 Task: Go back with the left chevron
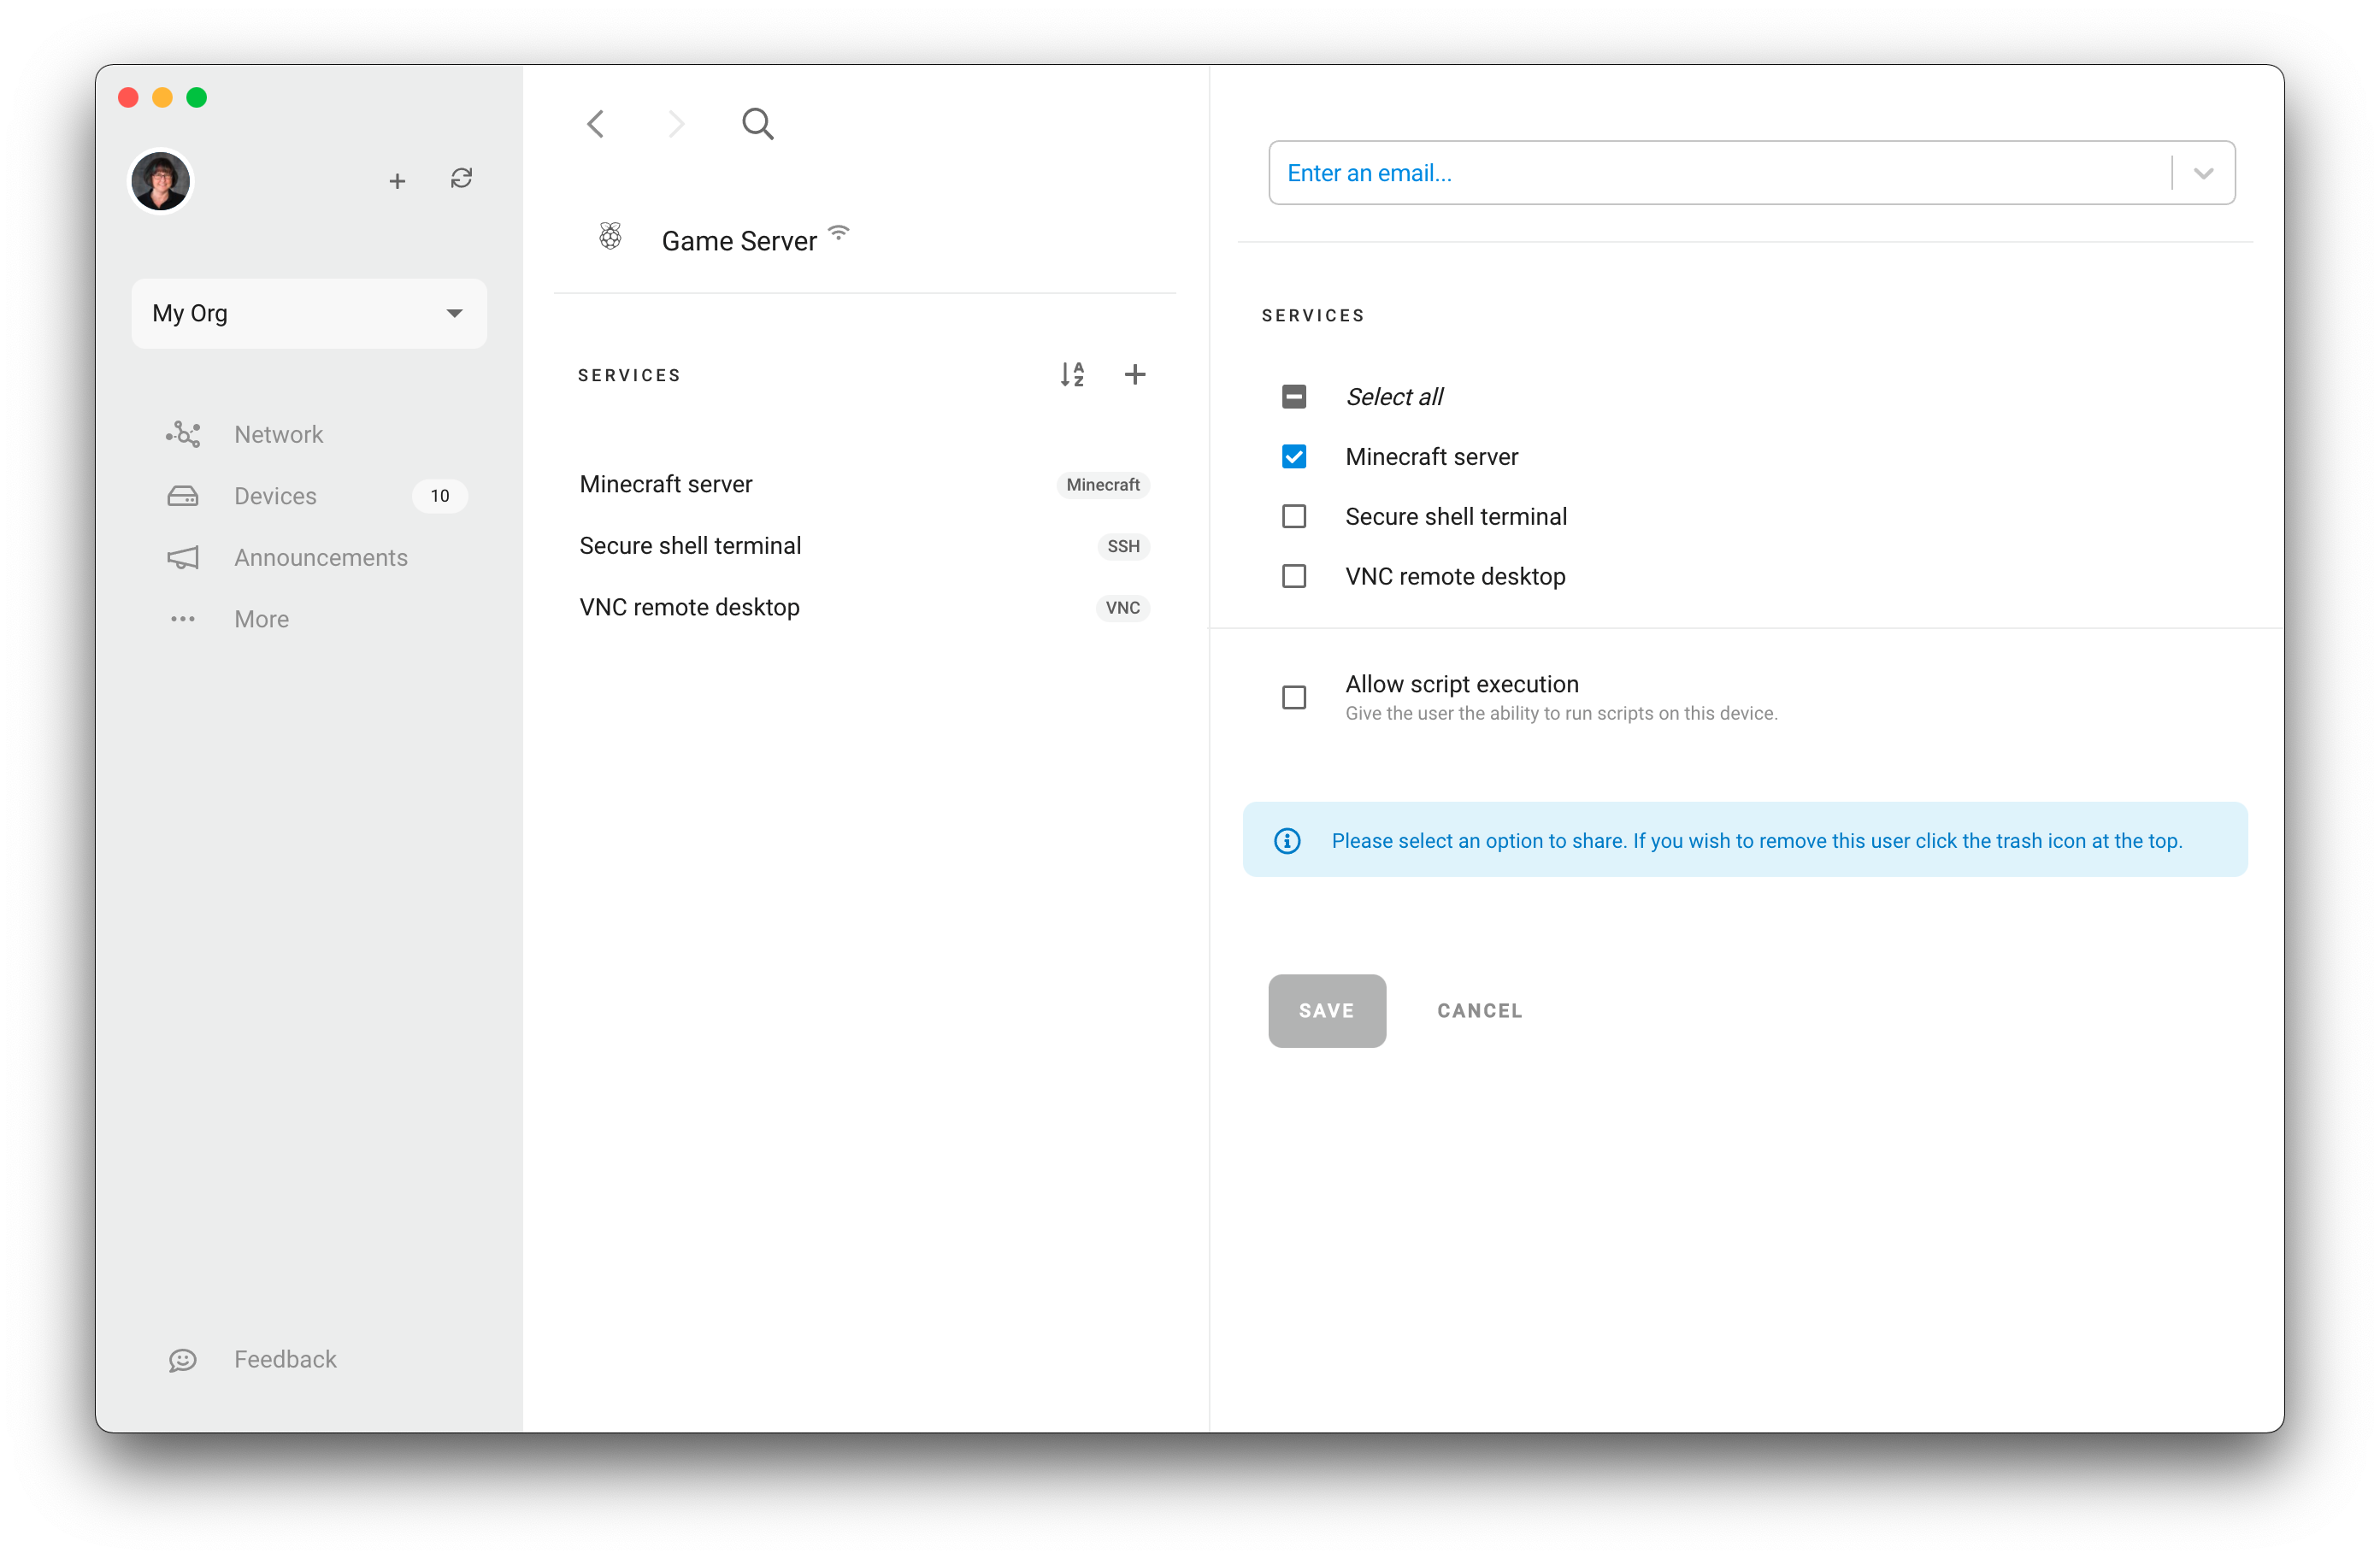(x=596, y=124)
